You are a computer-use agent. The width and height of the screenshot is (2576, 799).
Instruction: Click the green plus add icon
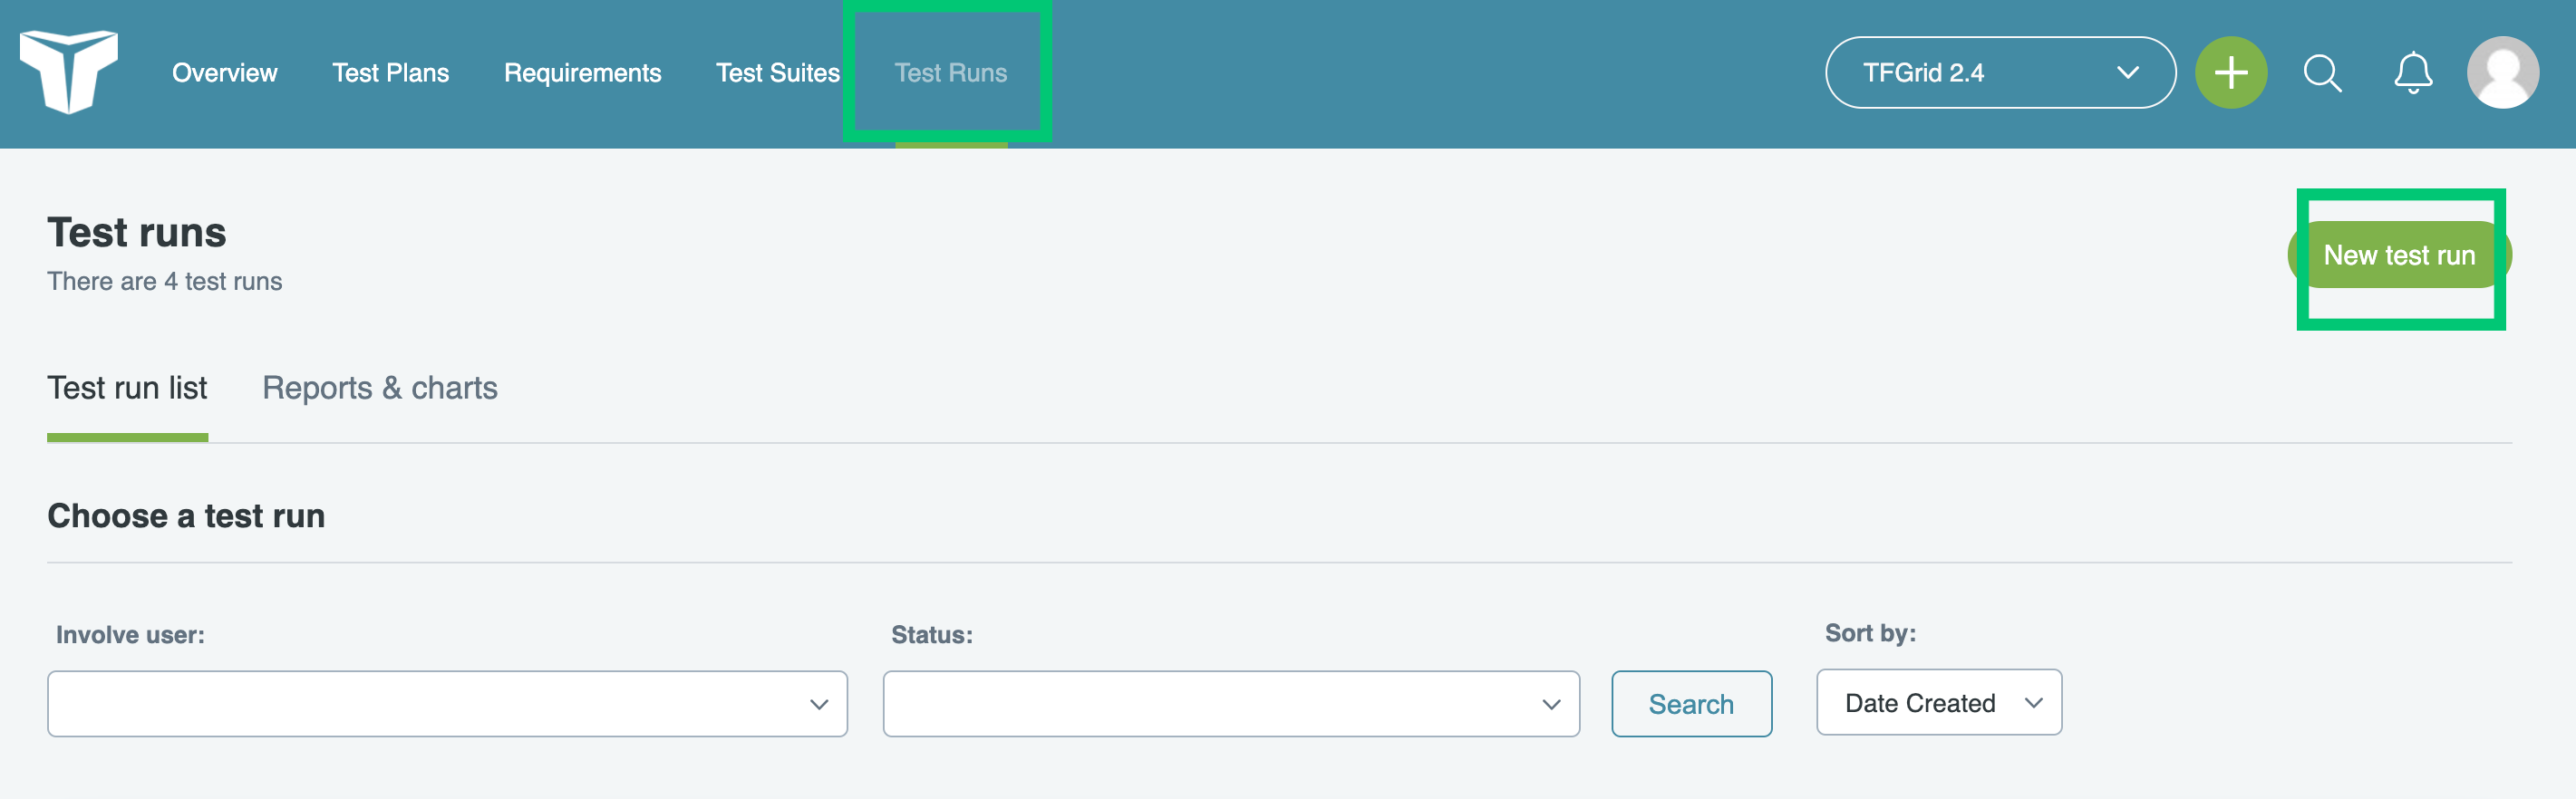pos(2230,73)
